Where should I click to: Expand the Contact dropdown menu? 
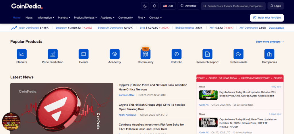(x=155, y=17)
